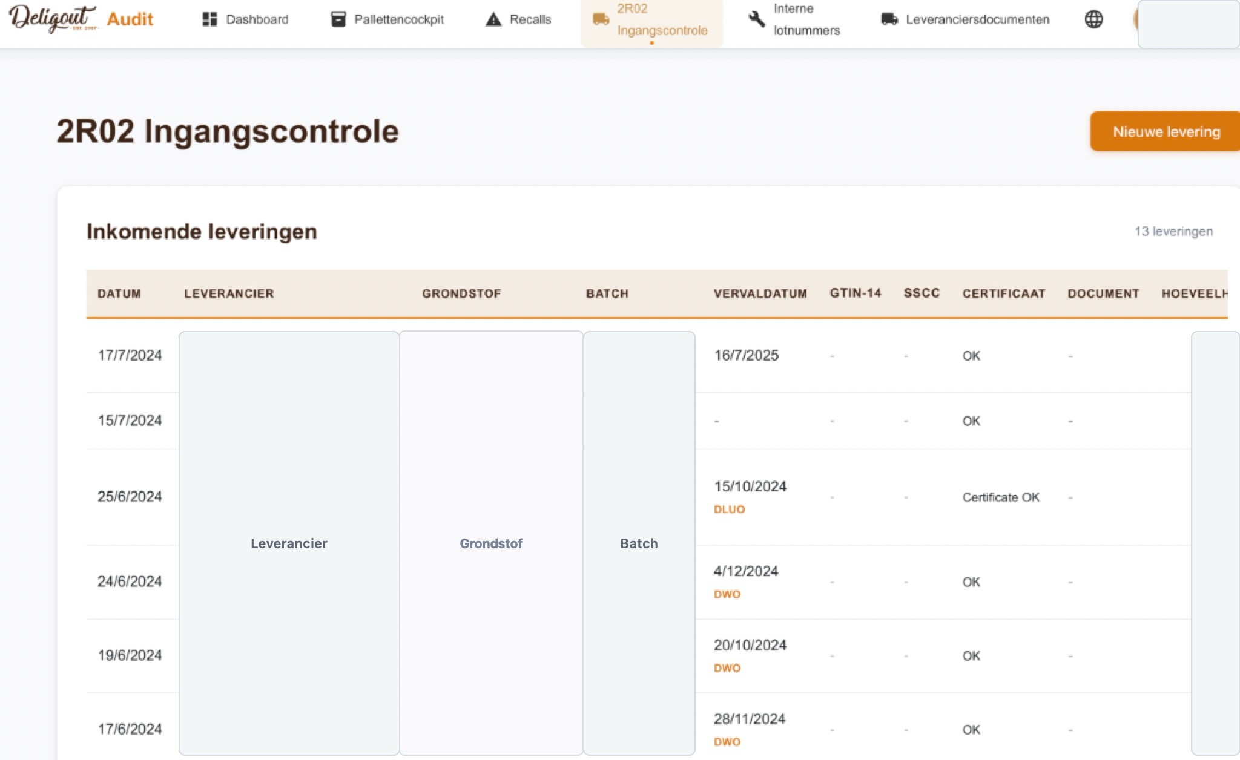Viewport: 1240px width, 760px height.
Task: Select the GRONDSTOF column header
Action: coord(461,293)
